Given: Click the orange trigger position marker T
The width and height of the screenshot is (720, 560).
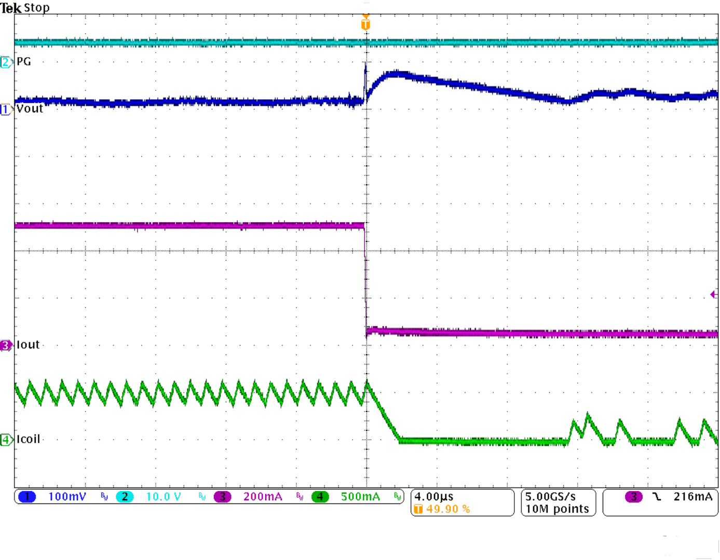Looking at the screenshot, I should pos(366,23).
